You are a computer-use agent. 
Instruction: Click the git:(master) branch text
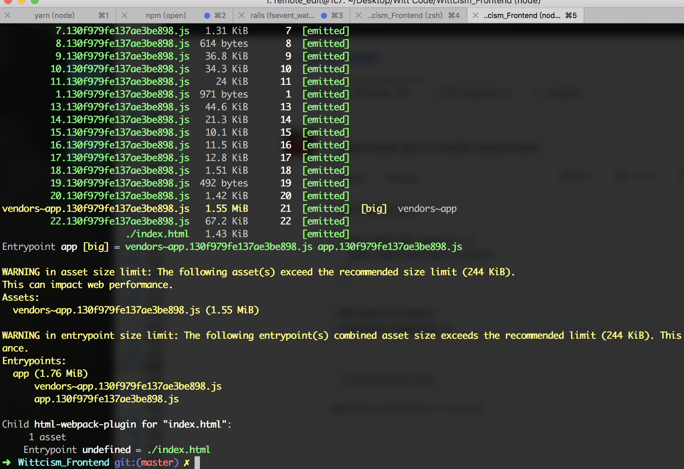(x=147, y=462)
